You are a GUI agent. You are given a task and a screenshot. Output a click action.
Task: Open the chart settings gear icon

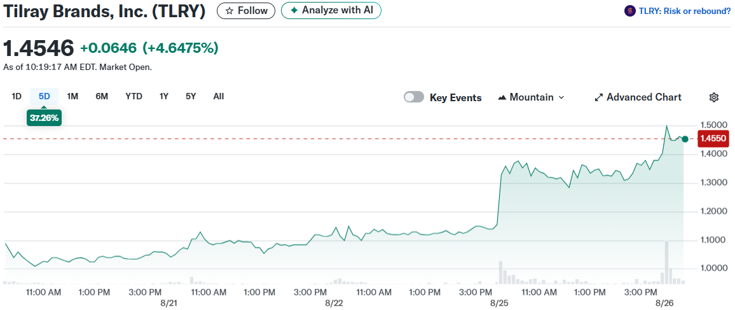714,97
